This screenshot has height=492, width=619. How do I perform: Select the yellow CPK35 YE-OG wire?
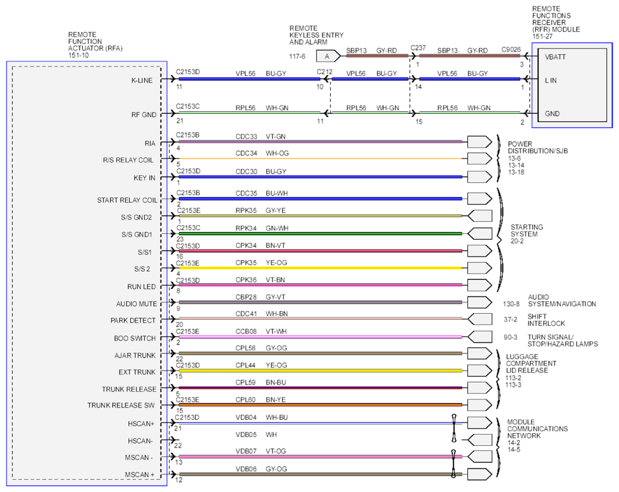coord(320,268)
